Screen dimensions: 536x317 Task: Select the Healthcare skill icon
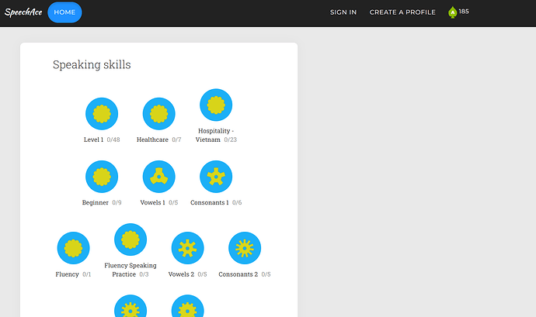(158, 114)
